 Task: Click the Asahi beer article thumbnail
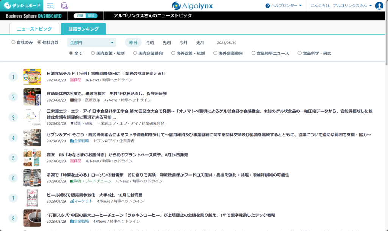[32, 198]
